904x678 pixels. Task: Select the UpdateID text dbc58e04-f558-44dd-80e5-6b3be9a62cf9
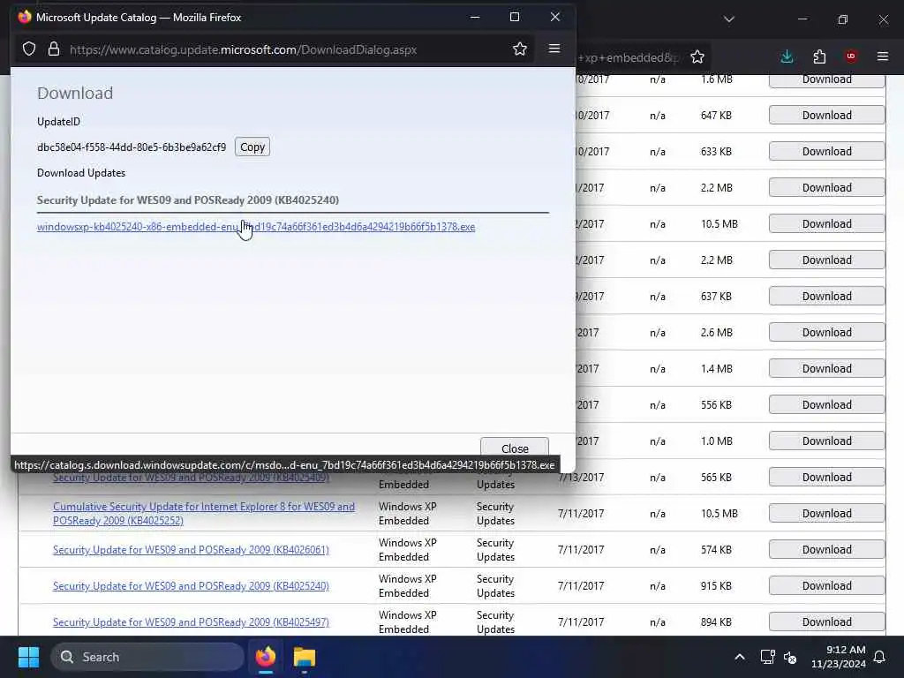132,147
